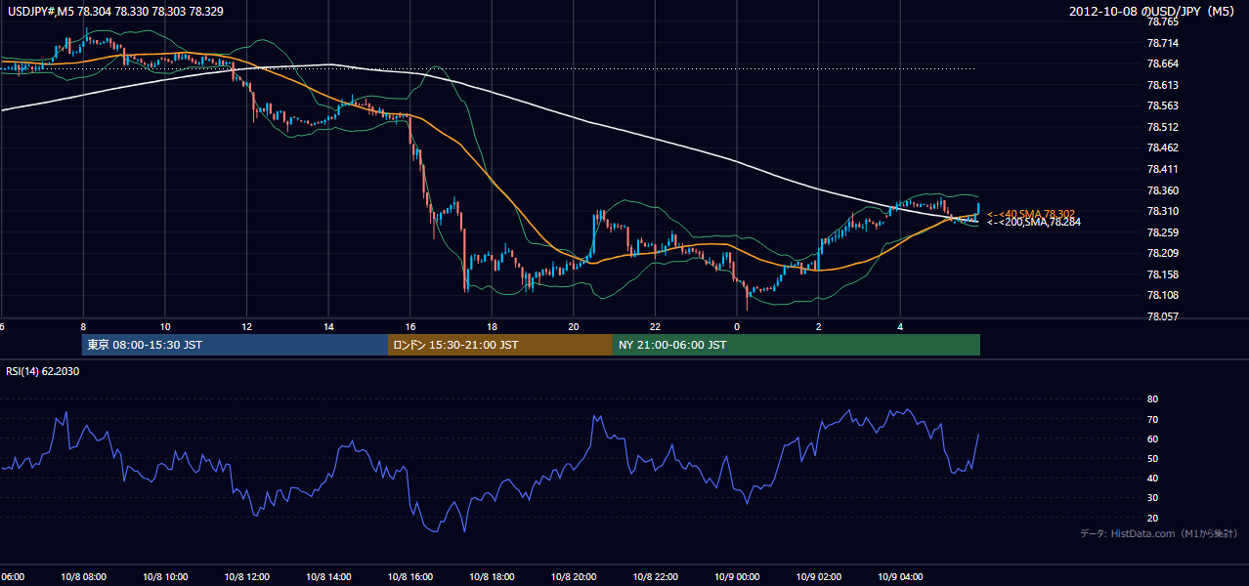Click the 200 SMA 78.284 label
This screenshot has width=1249, height=586.
1032,222
